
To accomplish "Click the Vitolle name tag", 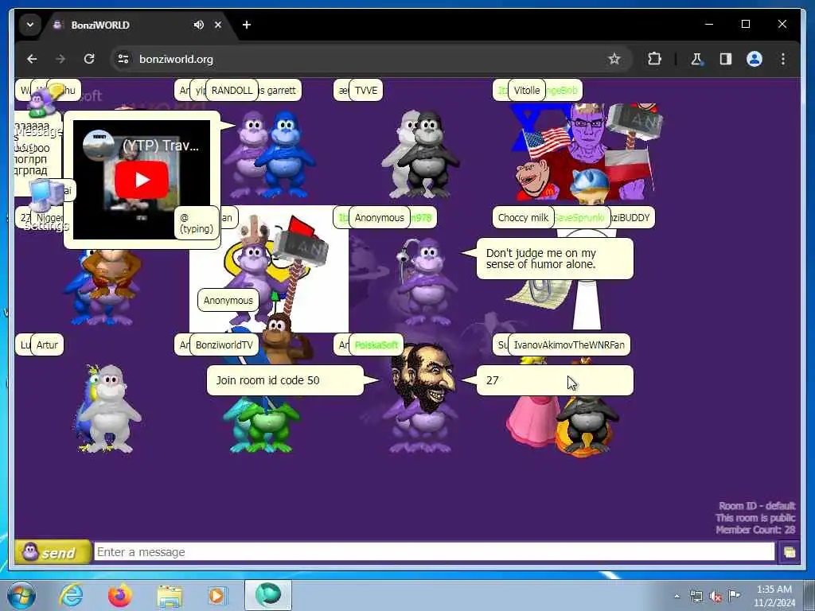I will click(527, 91).
